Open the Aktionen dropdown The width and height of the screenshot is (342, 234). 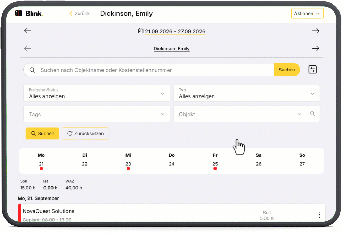click(x=307, y=14)
